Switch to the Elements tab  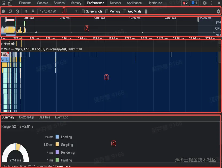point(25,3)
